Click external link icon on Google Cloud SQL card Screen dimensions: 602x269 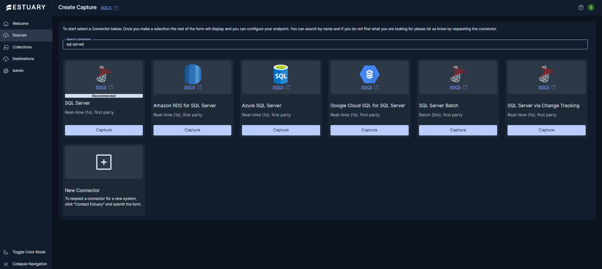[x=376, y=87]
